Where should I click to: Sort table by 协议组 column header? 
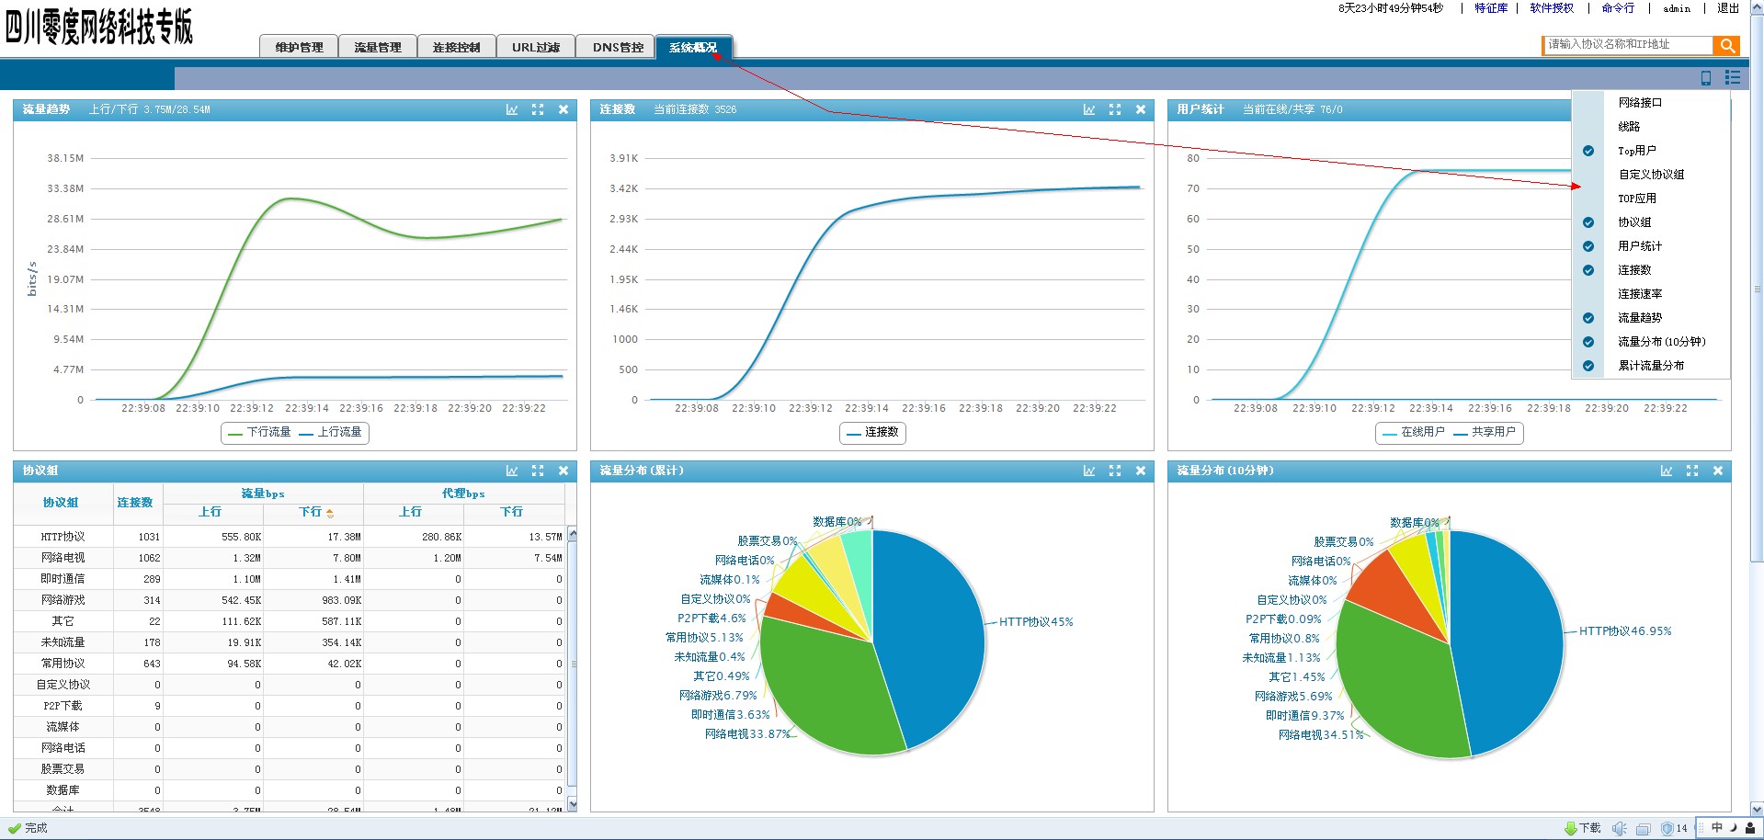point(63,503)
